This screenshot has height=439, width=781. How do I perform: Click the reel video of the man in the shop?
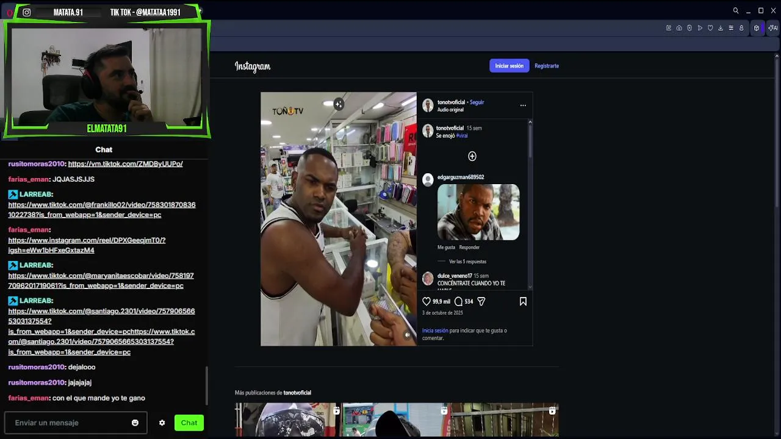point(339,220)
